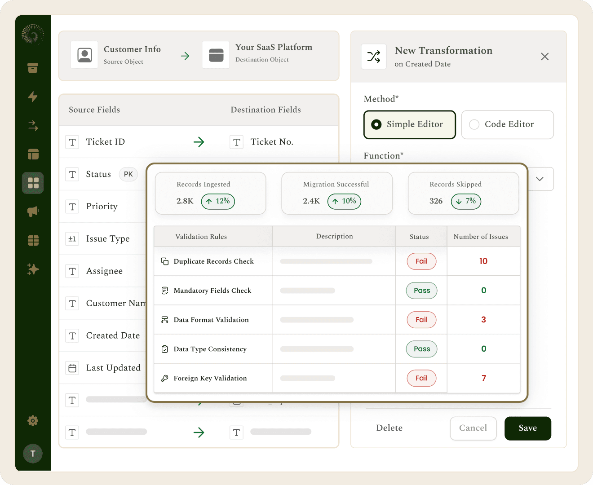Click the Fail badge for Foreign Key Validation
This screenshot has height=485, width=593.
421,378
